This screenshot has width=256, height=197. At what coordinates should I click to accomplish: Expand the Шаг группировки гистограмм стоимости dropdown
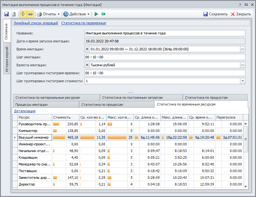243,81
